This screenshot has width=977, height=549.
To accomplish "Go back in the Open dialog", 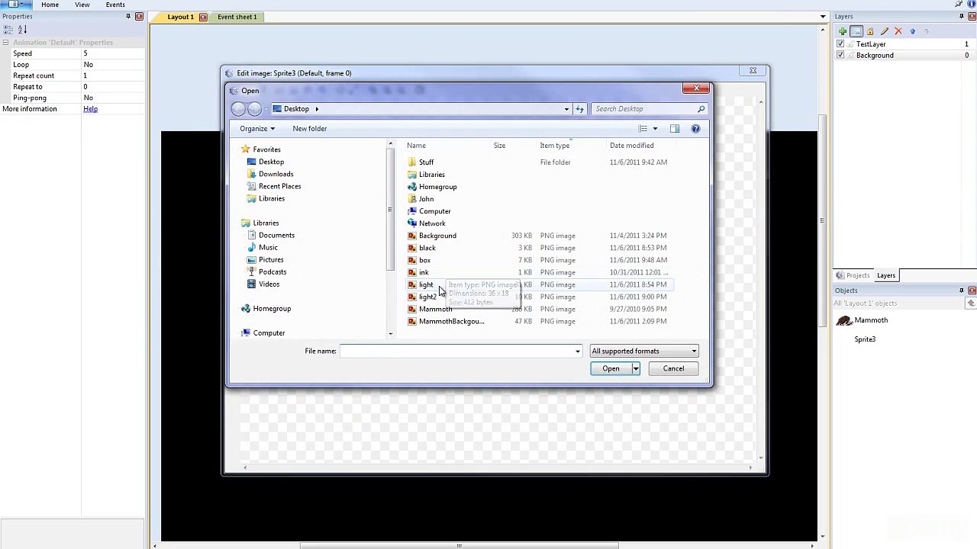I will 238,109.
